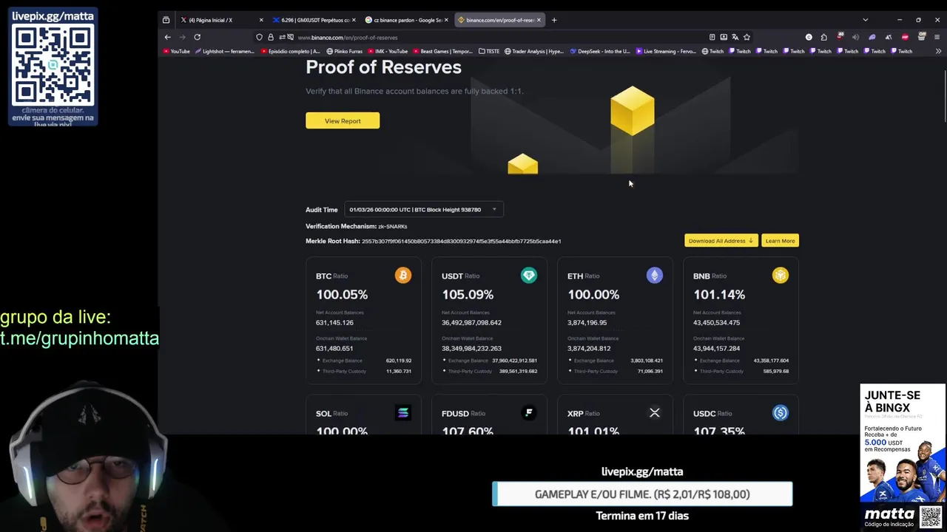Open the Lightshot bookmark

pyautogui.click(x=225, y=51)
